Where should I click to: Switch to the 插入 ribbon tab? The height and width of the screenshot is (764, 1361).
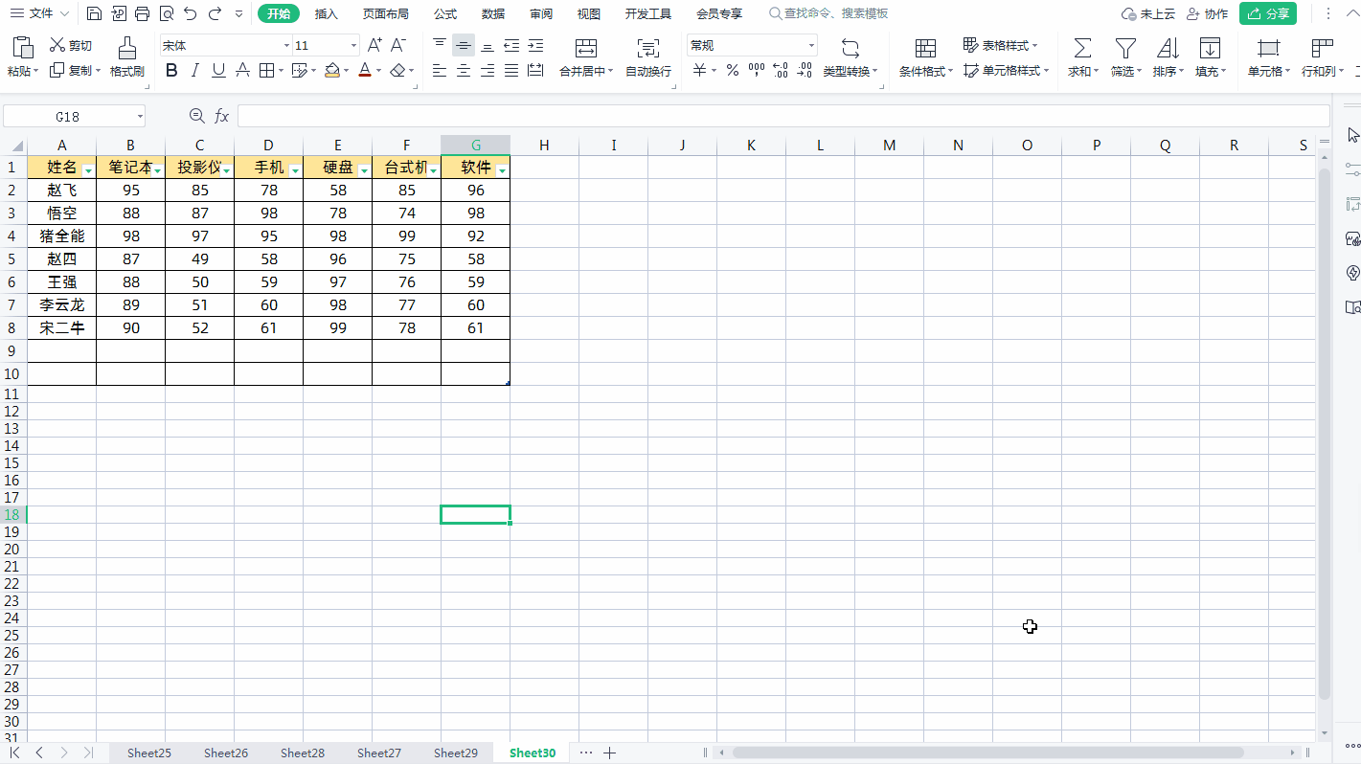point(327,13)
